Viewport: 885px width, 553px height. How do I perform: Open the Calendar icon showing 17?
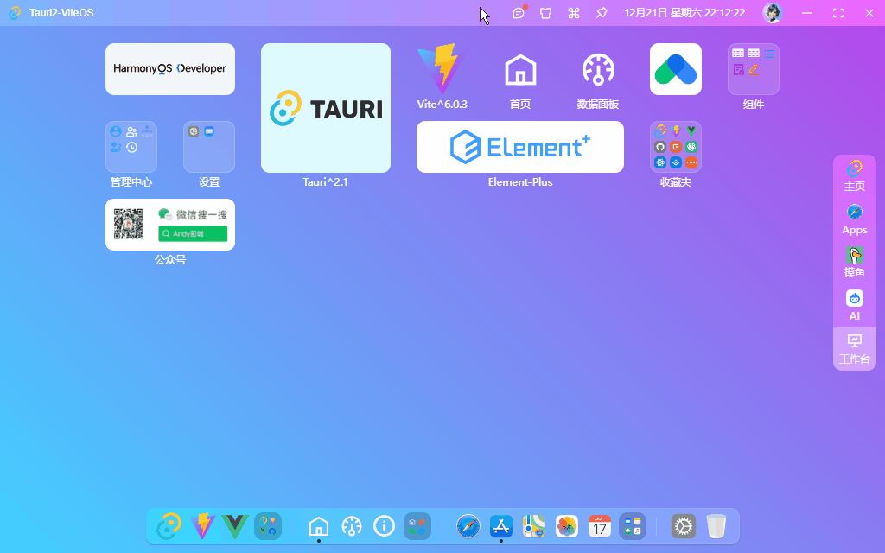pos(600,526)
